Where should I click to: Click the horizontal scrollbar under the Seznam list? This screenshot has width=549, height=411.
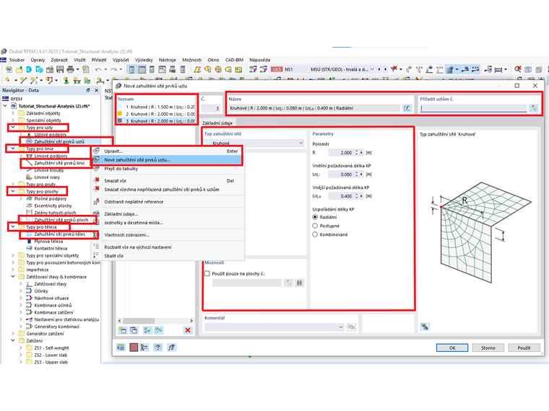coord(156,321)
